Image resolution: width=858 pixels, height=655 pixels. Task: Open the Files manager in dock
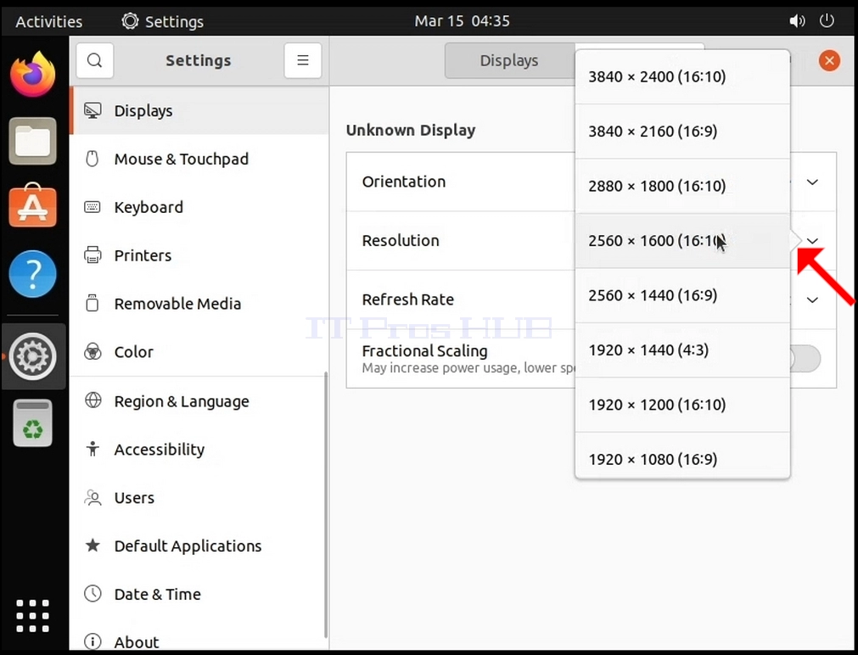coord(33,141)
